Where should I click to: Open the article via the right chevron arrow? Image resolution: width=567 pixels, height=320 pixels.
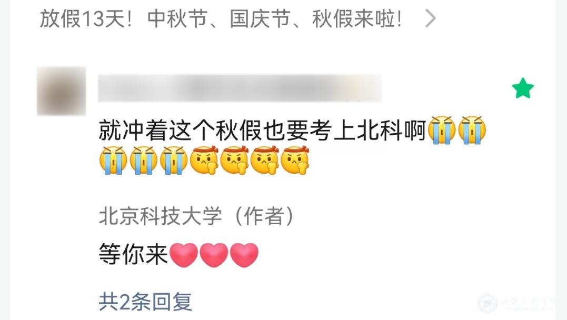(x=430, y=18)
